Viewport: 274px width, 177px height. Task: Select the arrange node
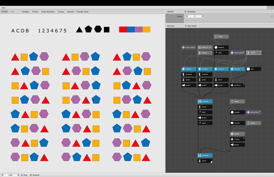tap(237, 139)
